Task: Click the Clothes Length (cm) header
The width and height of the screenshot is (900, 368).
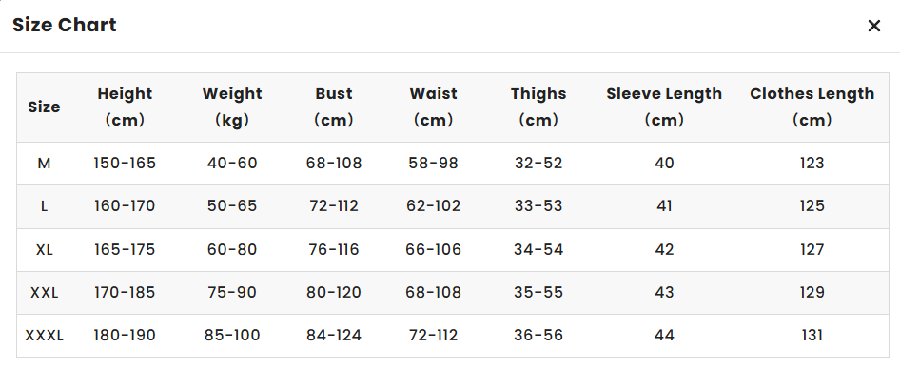Action: point(812,107)
